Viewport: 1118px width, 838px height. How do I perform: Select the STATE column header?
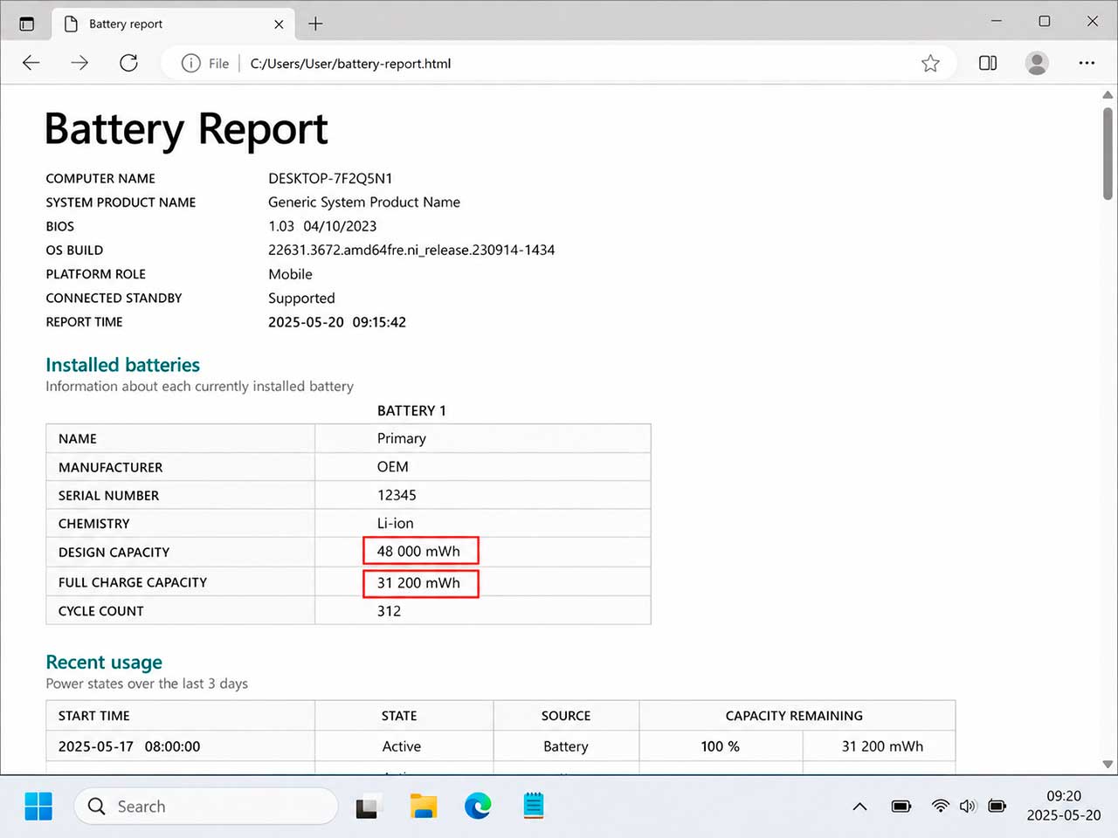pos(399,716)
